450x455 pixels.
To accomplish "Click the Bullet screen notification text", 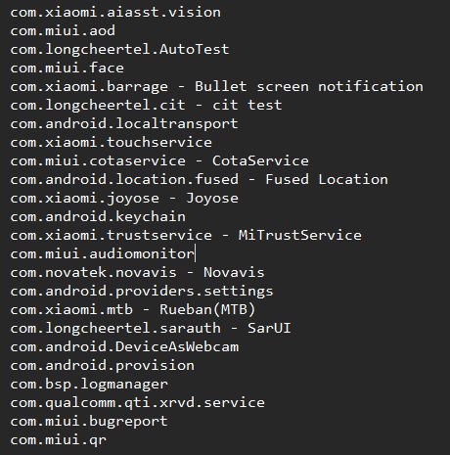I will [x=309, y=87].
